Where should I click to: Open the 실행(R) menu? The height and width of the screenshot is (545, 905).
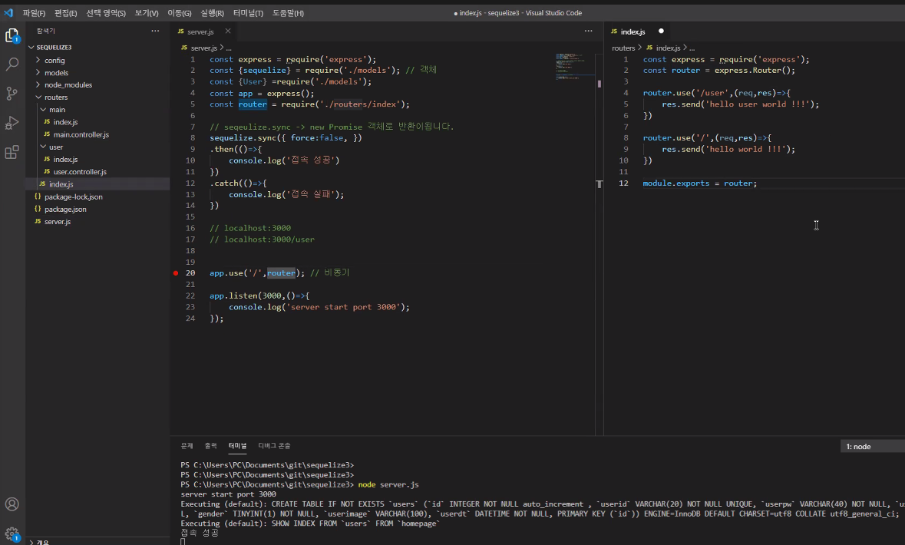pos(213,13)
